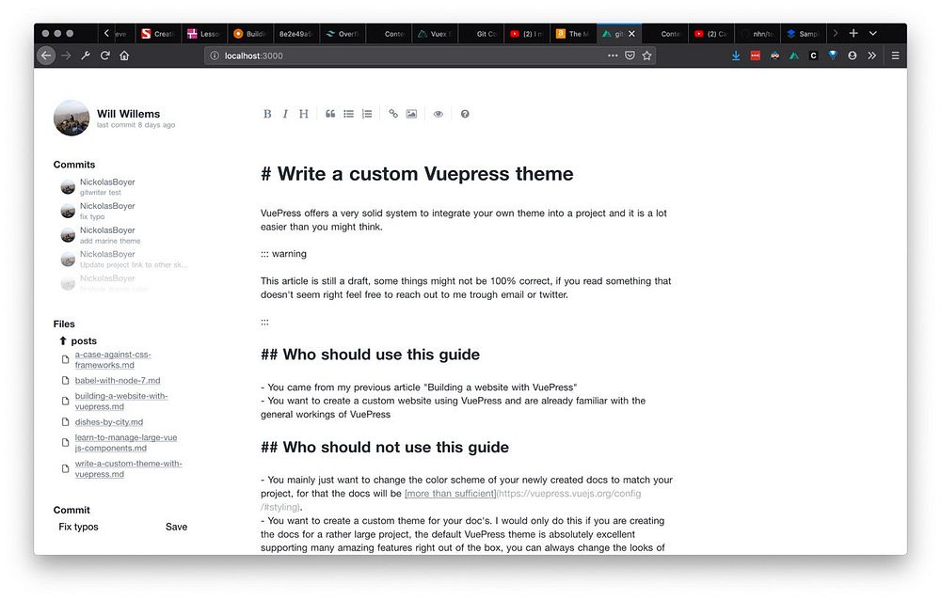Go back with the browser back arrow

[x=46, y=55]
